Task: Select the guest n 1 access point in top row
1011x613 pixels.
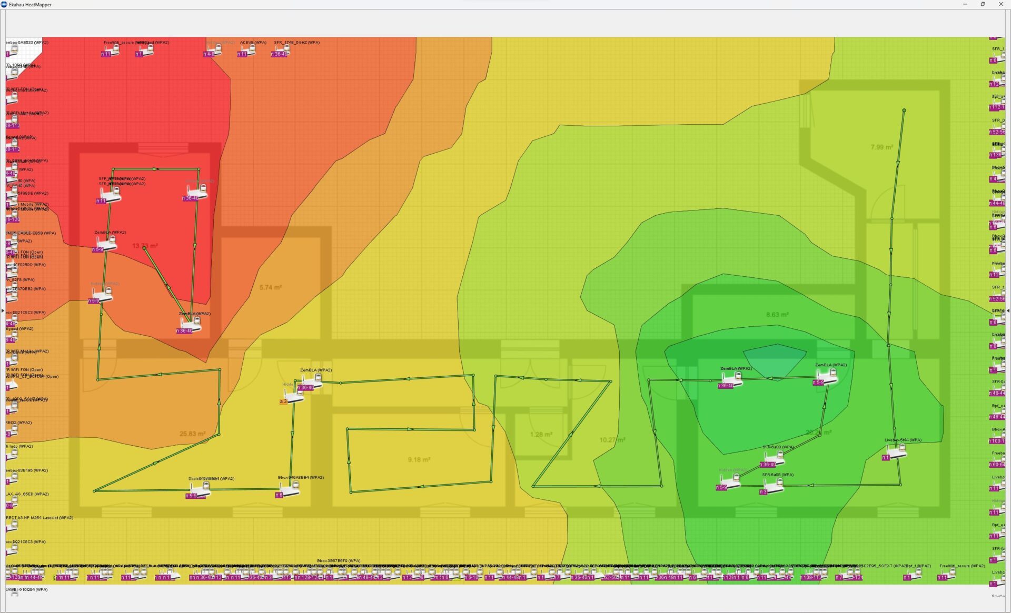Action: [x=144, y=51]
